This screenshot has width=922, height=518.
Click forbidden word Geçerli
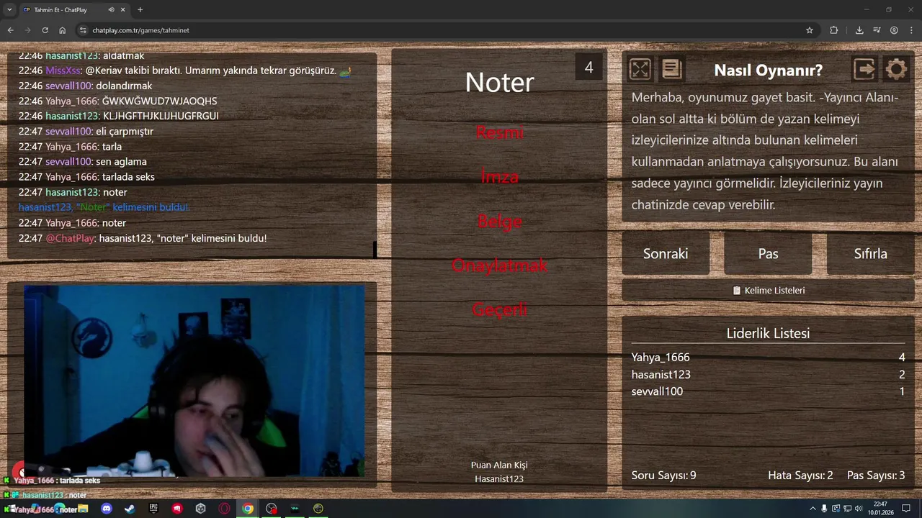click(499, 309)
